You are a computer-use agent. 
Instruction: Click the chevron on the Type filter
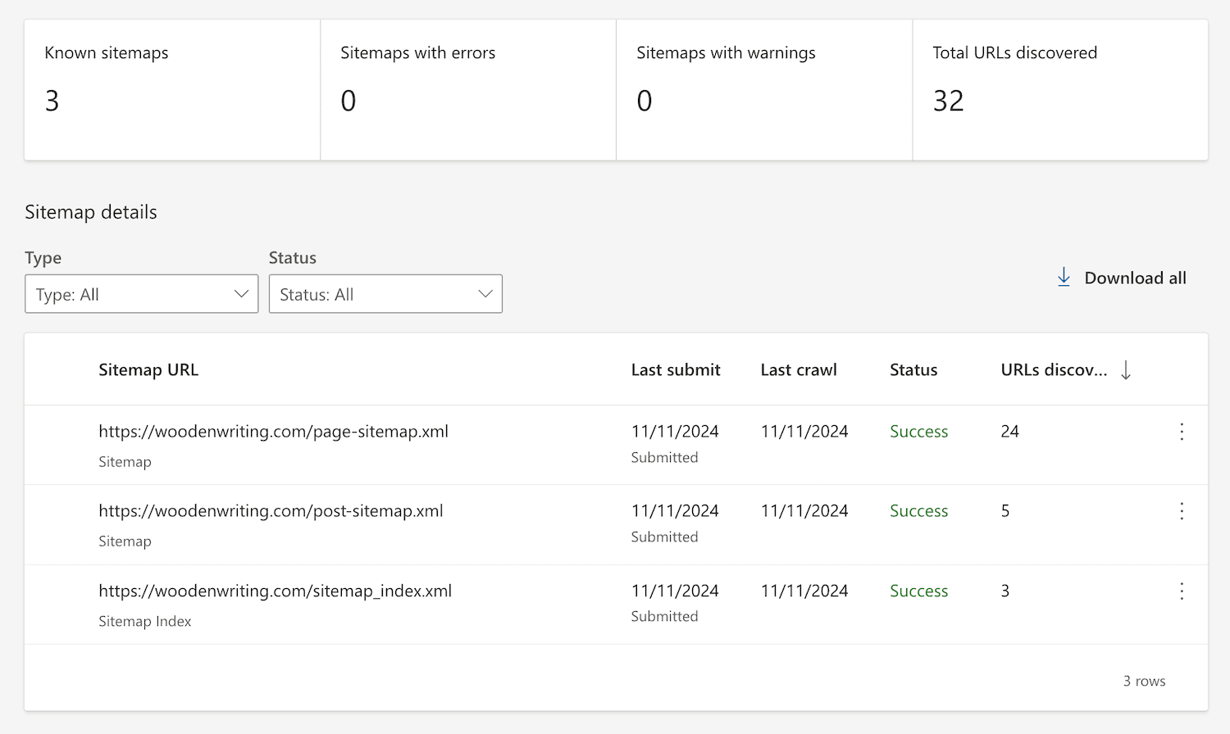[x=241, y=293]
